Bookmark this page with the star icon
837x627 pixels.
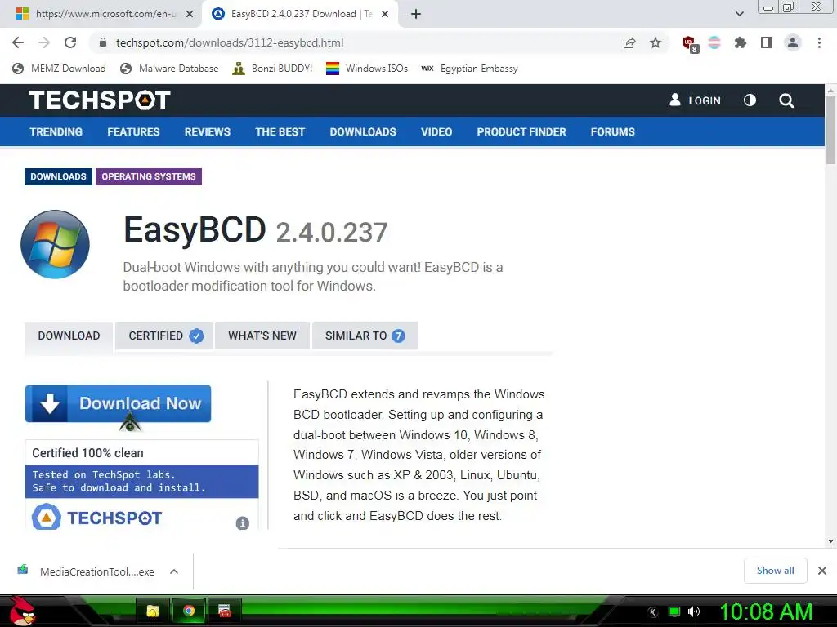click(656, 42)
